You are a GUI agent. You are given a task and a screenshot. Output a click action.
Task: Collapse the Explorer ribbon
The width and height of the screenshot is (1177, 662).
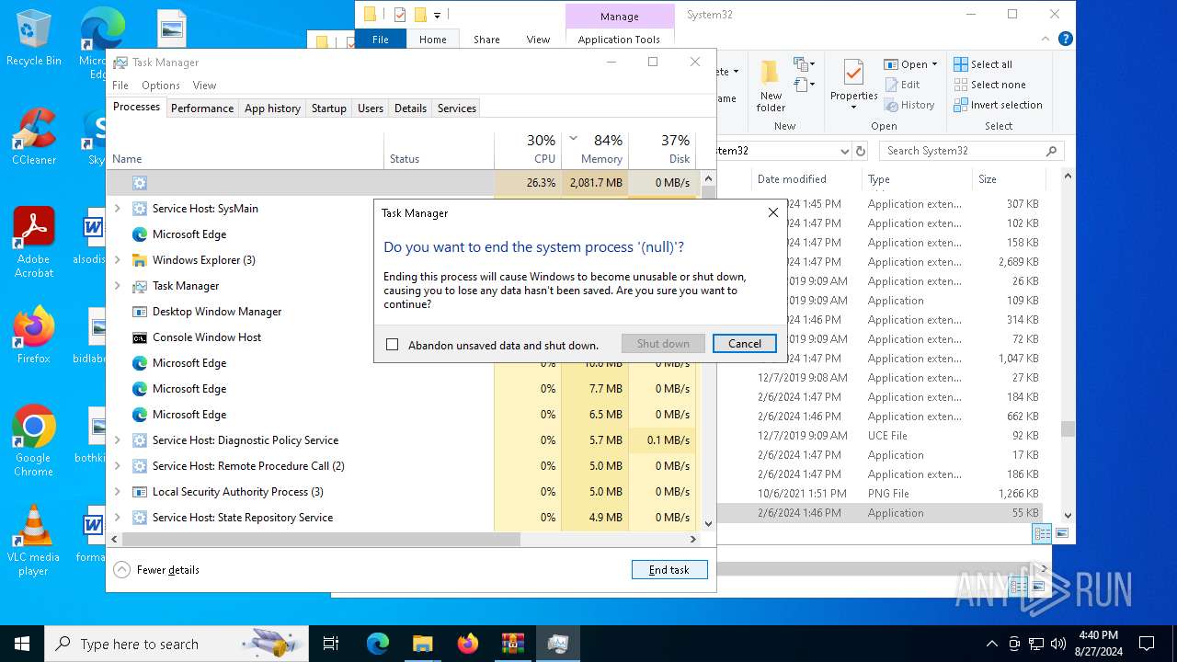coord(1047,39)
